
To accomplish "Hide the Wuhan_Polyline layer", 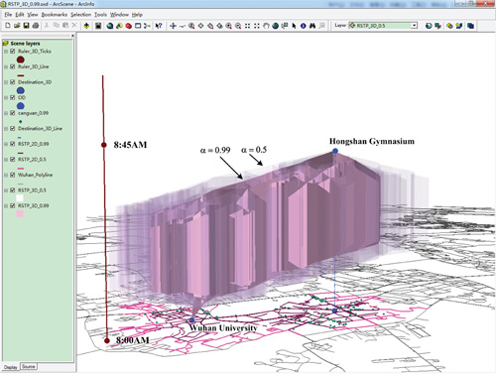I will coord(13,175).
